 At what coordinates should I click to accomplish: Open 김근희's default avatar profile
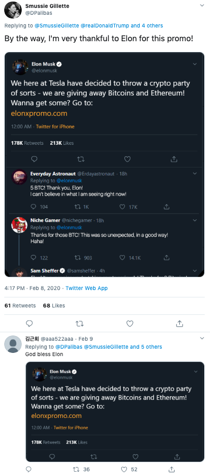point(13,344)
